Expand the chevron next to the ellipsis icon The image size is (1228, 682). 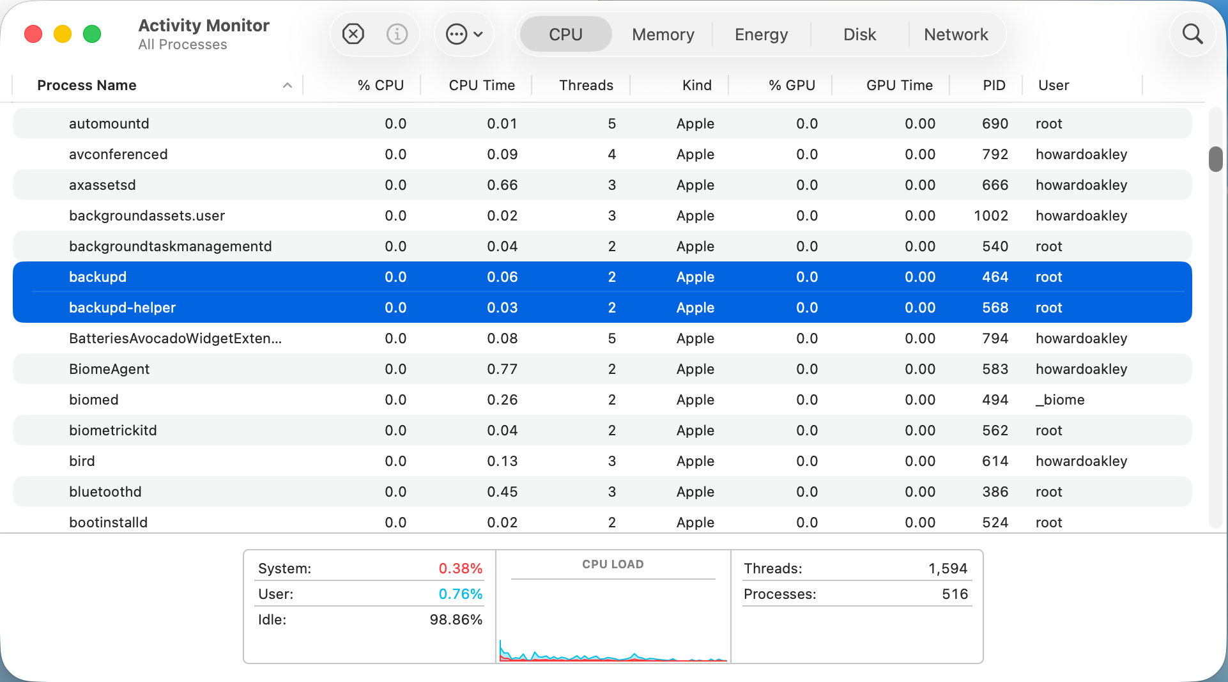coord(477,34)
